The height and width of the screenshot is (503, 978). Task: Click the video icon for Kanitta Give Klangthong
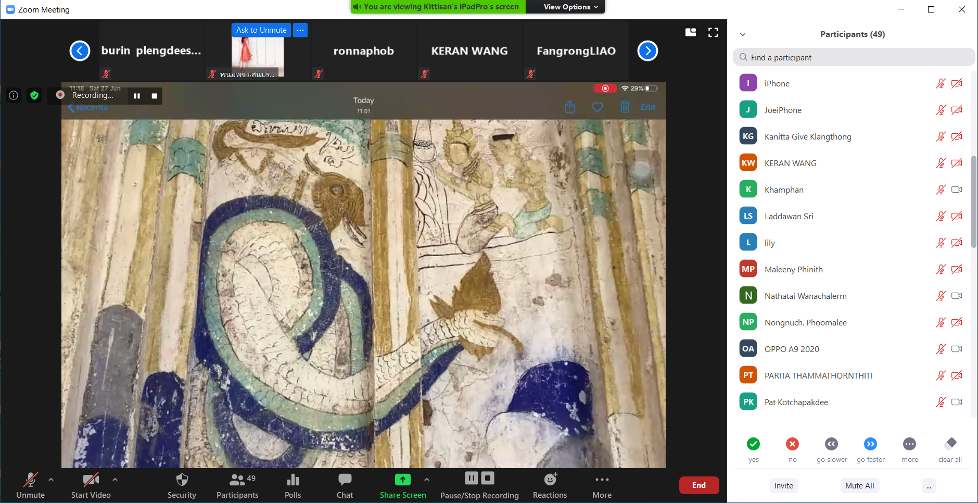957,136
